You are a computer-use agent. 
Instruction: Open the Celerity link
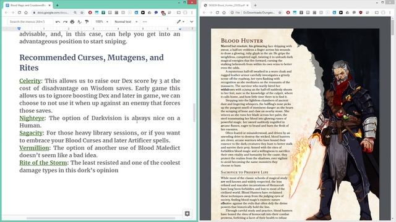[x=30, y=81]
